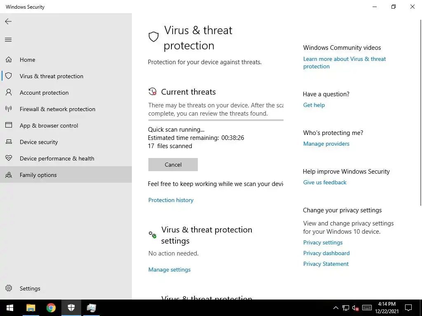Click the App & browser control window icon

tap(9, 125)
